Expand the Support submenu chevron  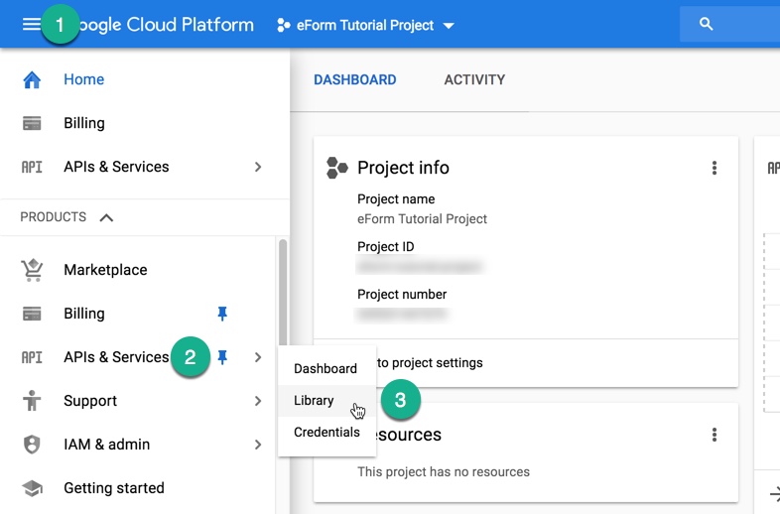pyautogui.click(x=258, y=401)
